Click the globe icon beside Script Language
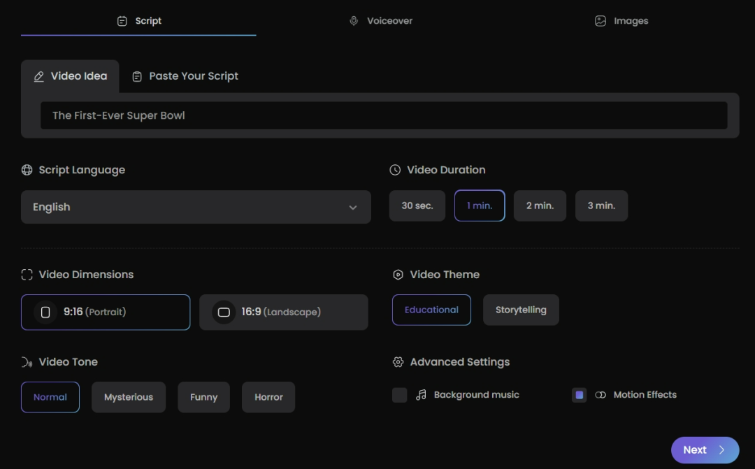Viewport: 755px width, 469px height. 27,170
